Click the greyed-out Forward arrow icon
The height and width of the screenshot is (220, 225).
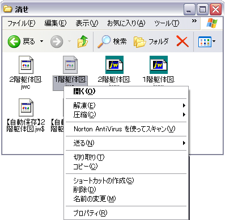[57, 41]
